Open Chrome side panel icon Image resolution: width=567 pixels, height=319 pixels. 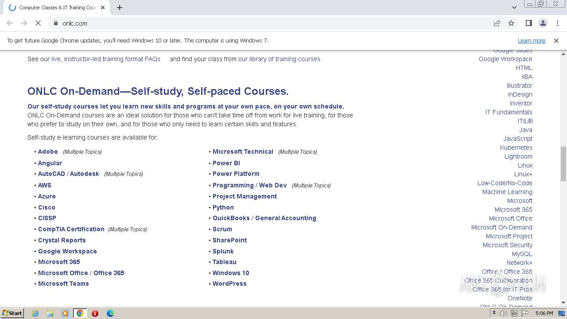528,23
